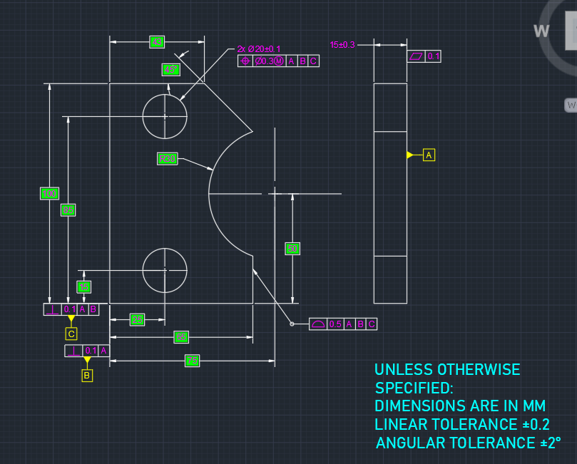
Task: Select datum A label box
Action: point(429,155)
